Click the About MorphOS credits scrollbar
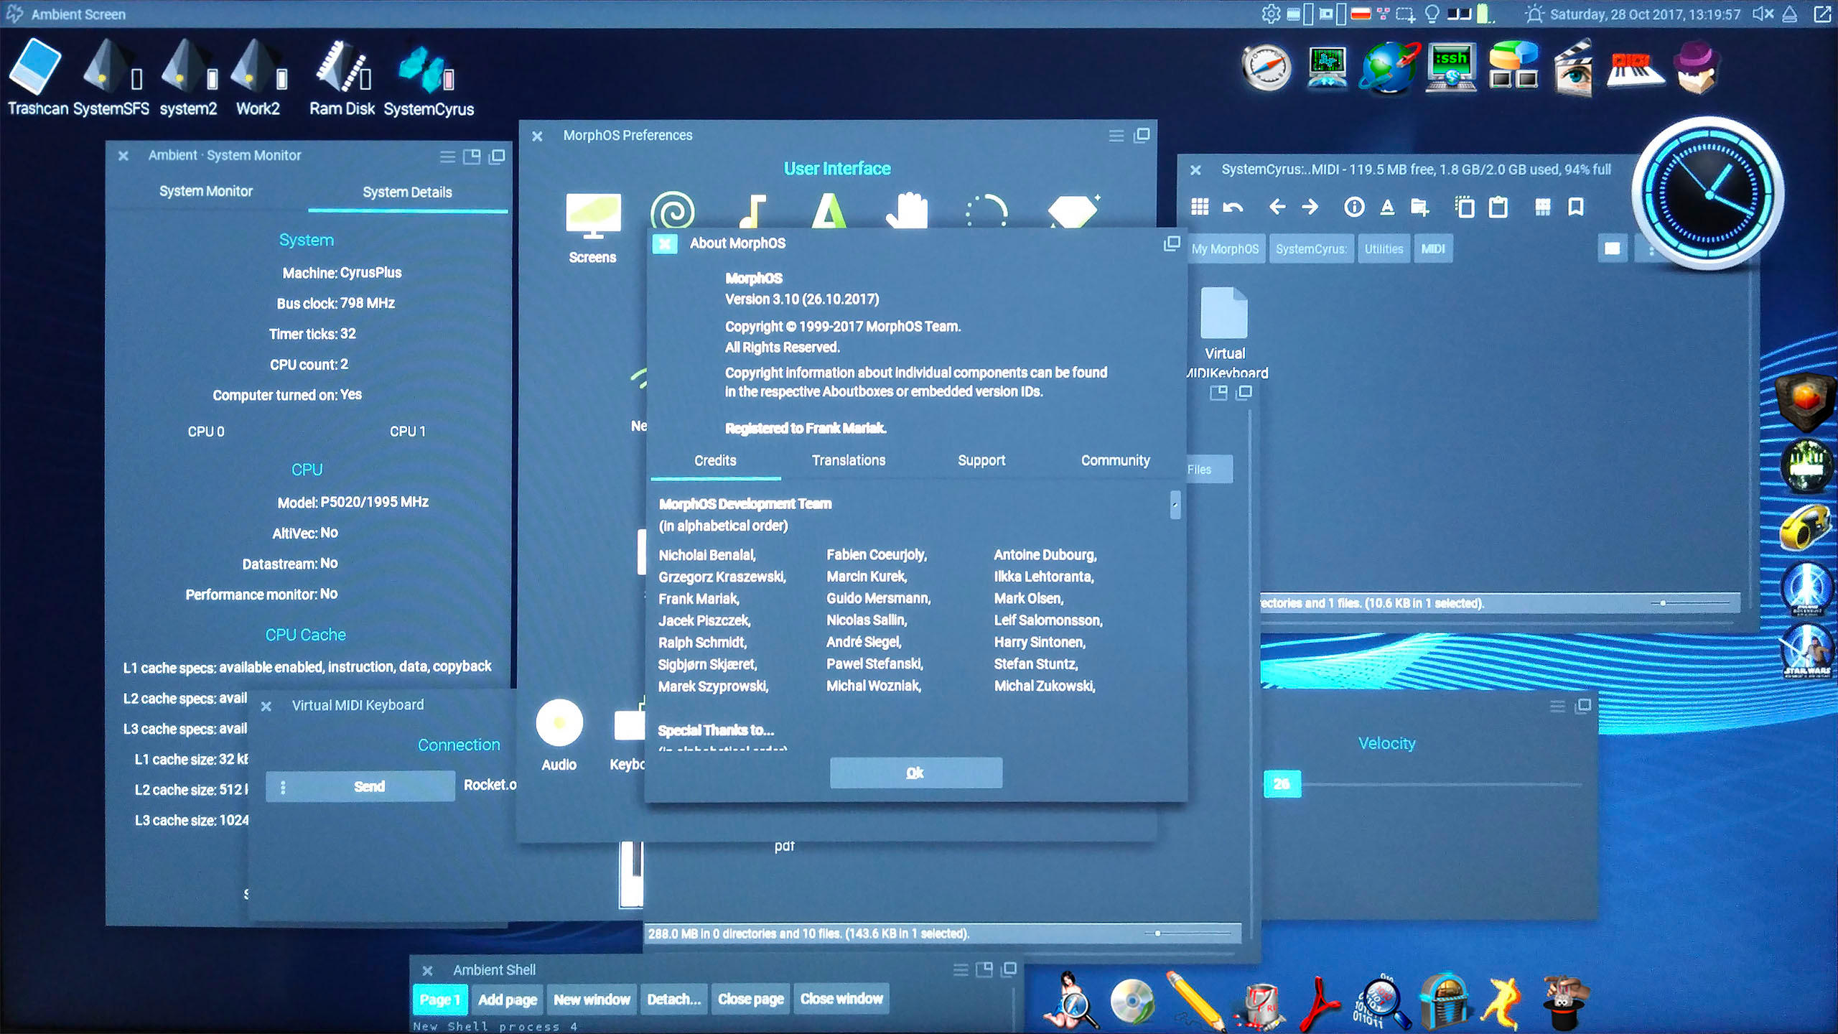Image resolution: width=1838 pixels, height=1034 pixels. click(x=1175, y=505)
